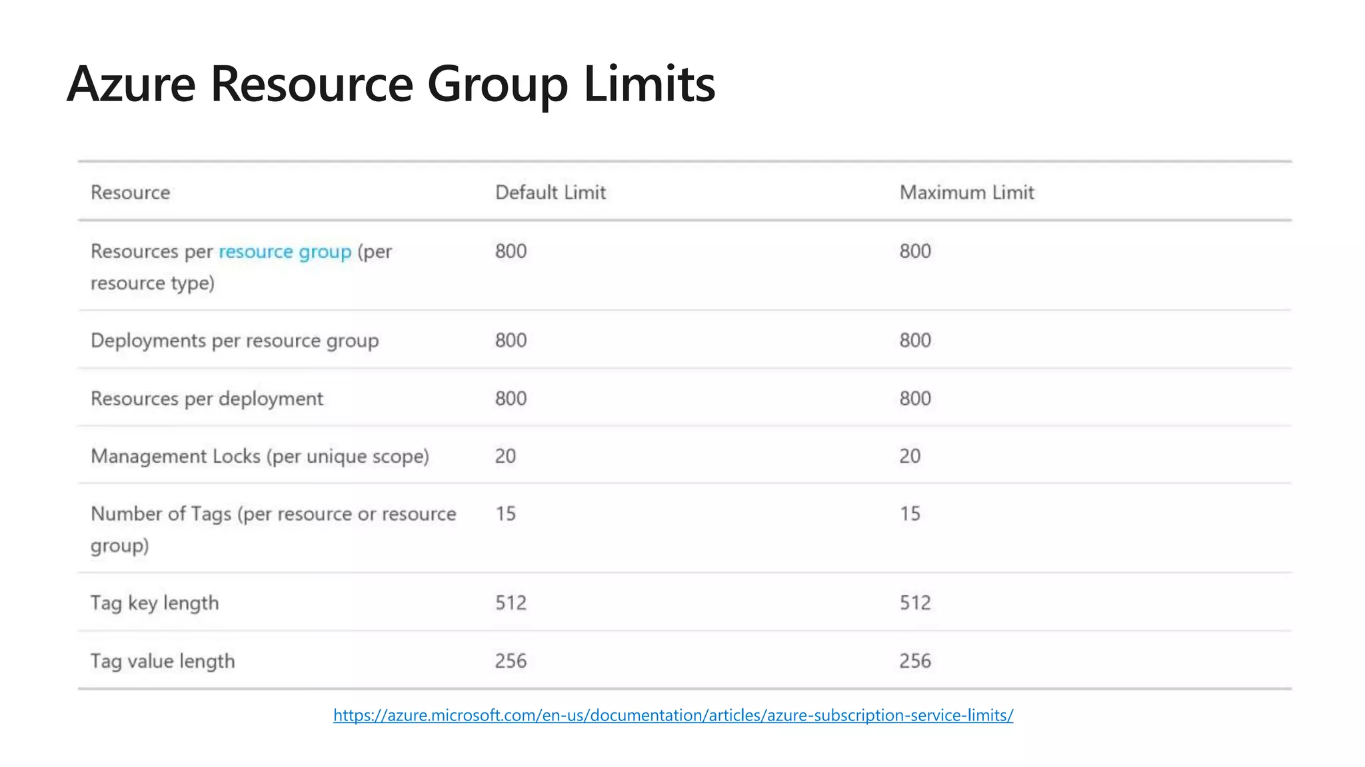Click the 'Default Limit' column header
The image size is (1365, 767).
tap(551, 192)
